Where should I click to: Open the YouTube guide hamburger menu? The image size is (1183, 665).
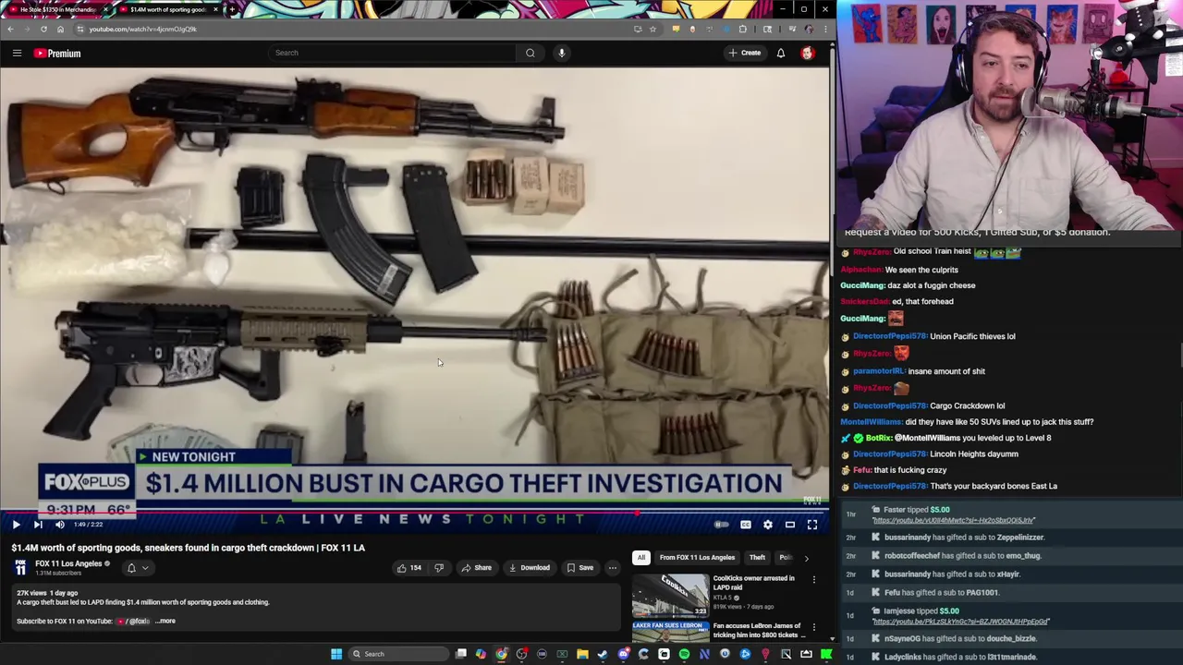17,54
